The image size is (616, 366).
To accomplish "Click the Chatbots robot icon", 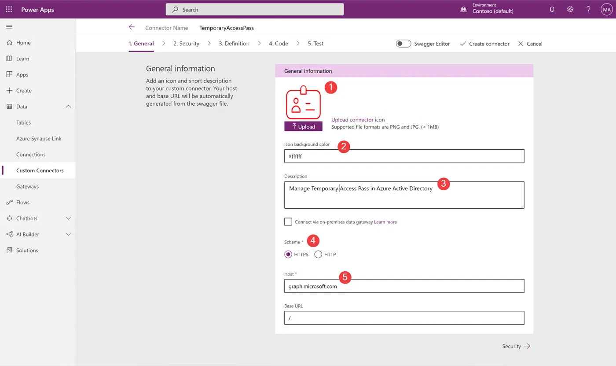I will [x=9, y=218].
